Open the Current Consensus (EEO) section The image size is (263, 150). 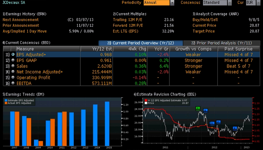[26, 43]
